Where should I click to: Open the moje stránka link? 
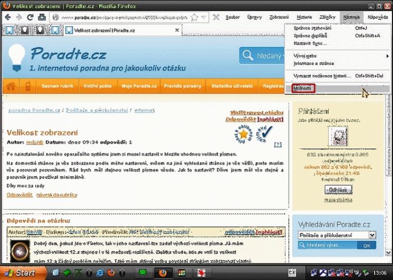(x=338, y=200)
